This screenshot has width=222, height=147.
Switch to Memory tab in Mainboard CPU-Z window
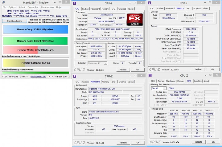click(105, 82)
